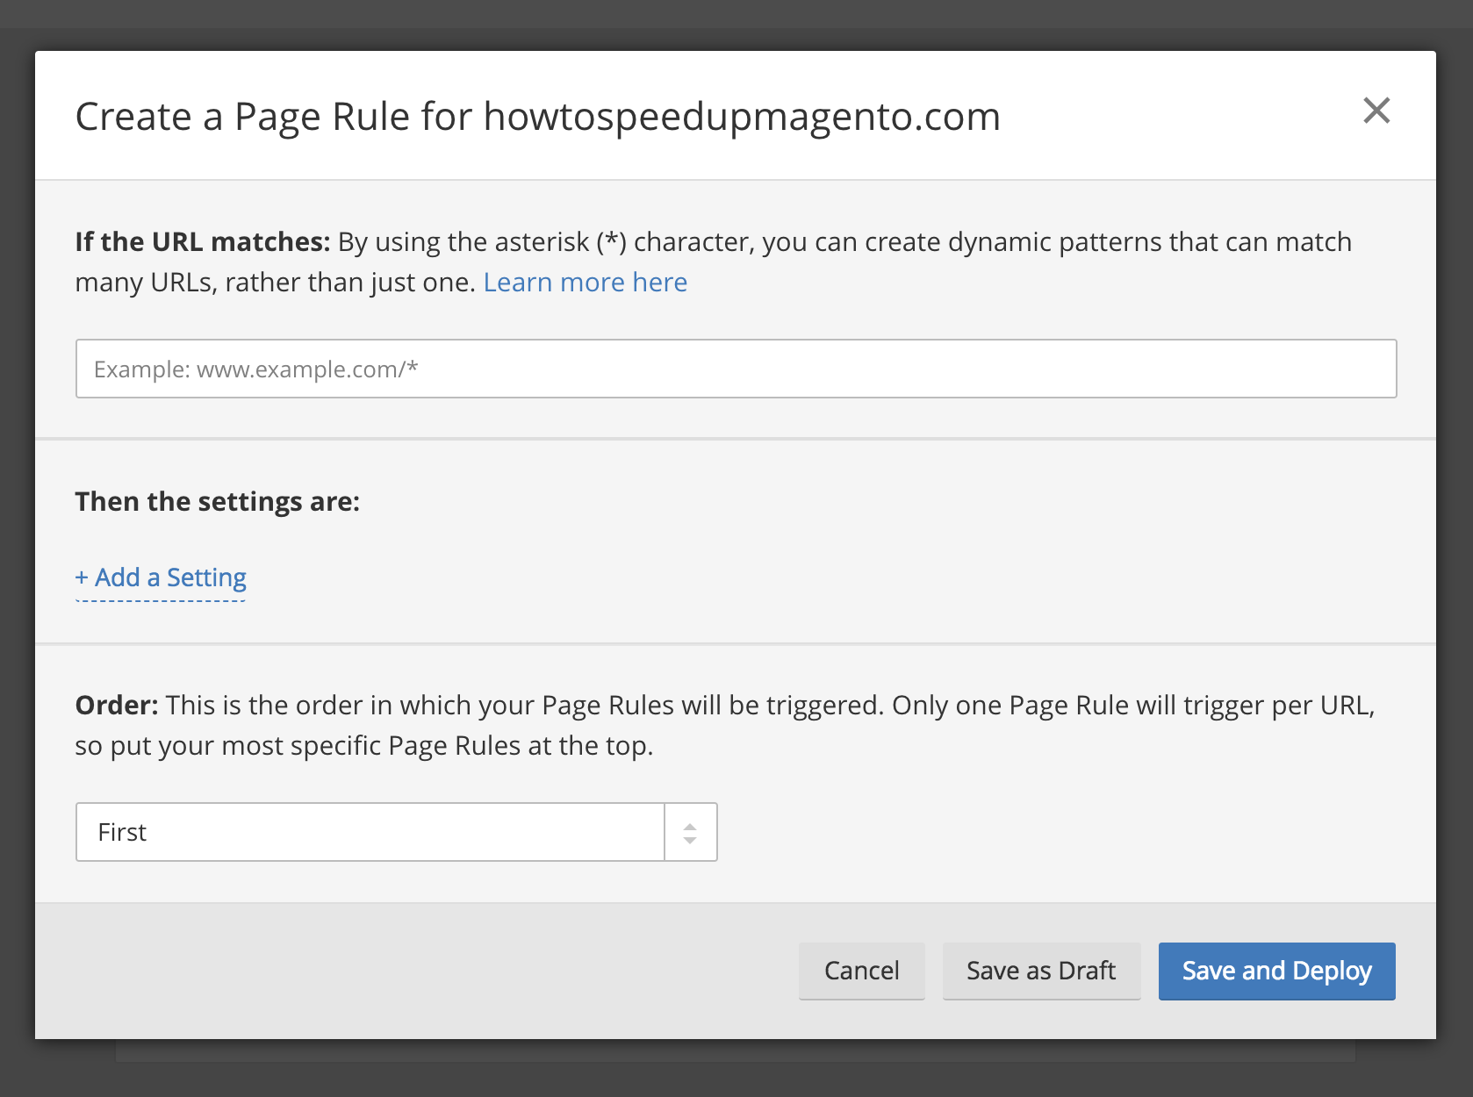This screenshot has height=1097, width=1473.
Task: Click the bold "Order:" label
Action: coord(117,706)
